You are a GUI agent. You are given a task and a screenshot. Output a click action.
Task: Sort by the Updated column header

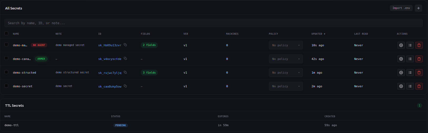pos(318,34)
